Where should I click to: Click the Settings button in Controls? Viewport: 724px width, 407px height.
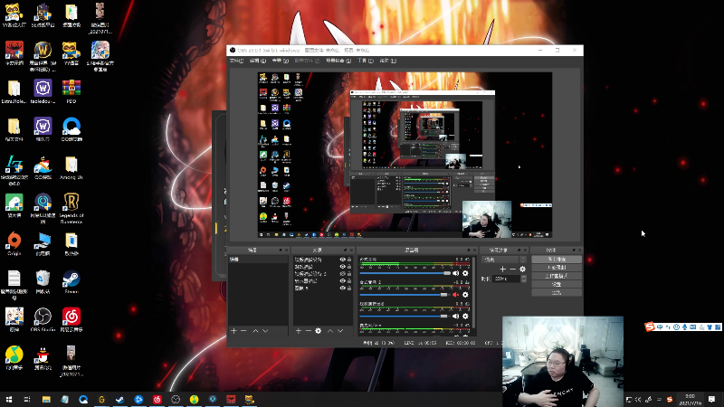(557, 284)
